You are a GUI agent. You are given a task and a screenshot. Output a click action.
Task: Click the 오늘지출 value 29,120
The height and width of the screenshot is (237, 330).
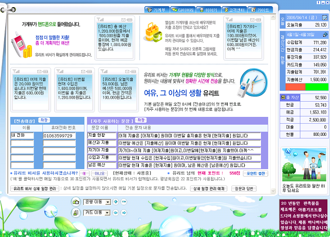click(x=320, y=25)
